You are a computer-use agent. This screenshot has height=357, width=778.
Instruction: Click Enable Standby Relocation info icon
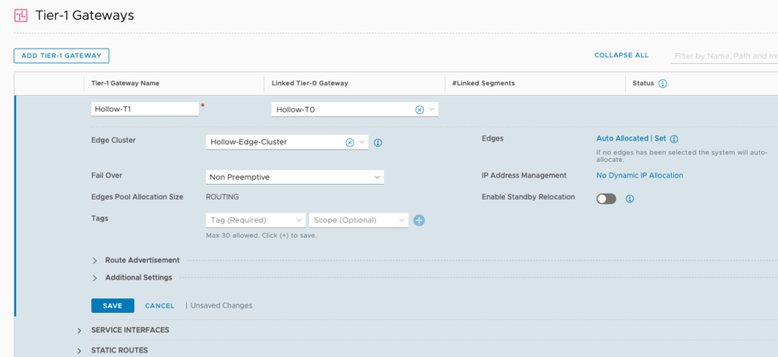point(630,199)
